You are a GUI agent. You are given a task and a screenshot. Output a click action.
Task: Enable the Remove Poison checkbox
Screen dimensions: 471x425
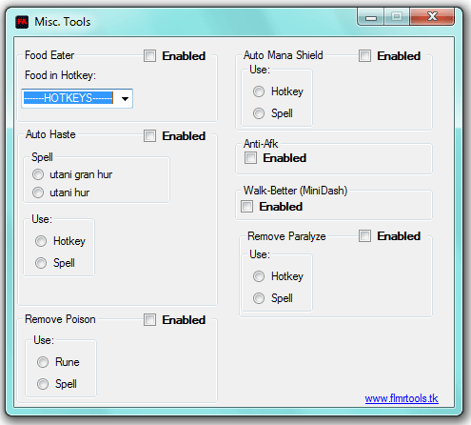click(149, 320)
